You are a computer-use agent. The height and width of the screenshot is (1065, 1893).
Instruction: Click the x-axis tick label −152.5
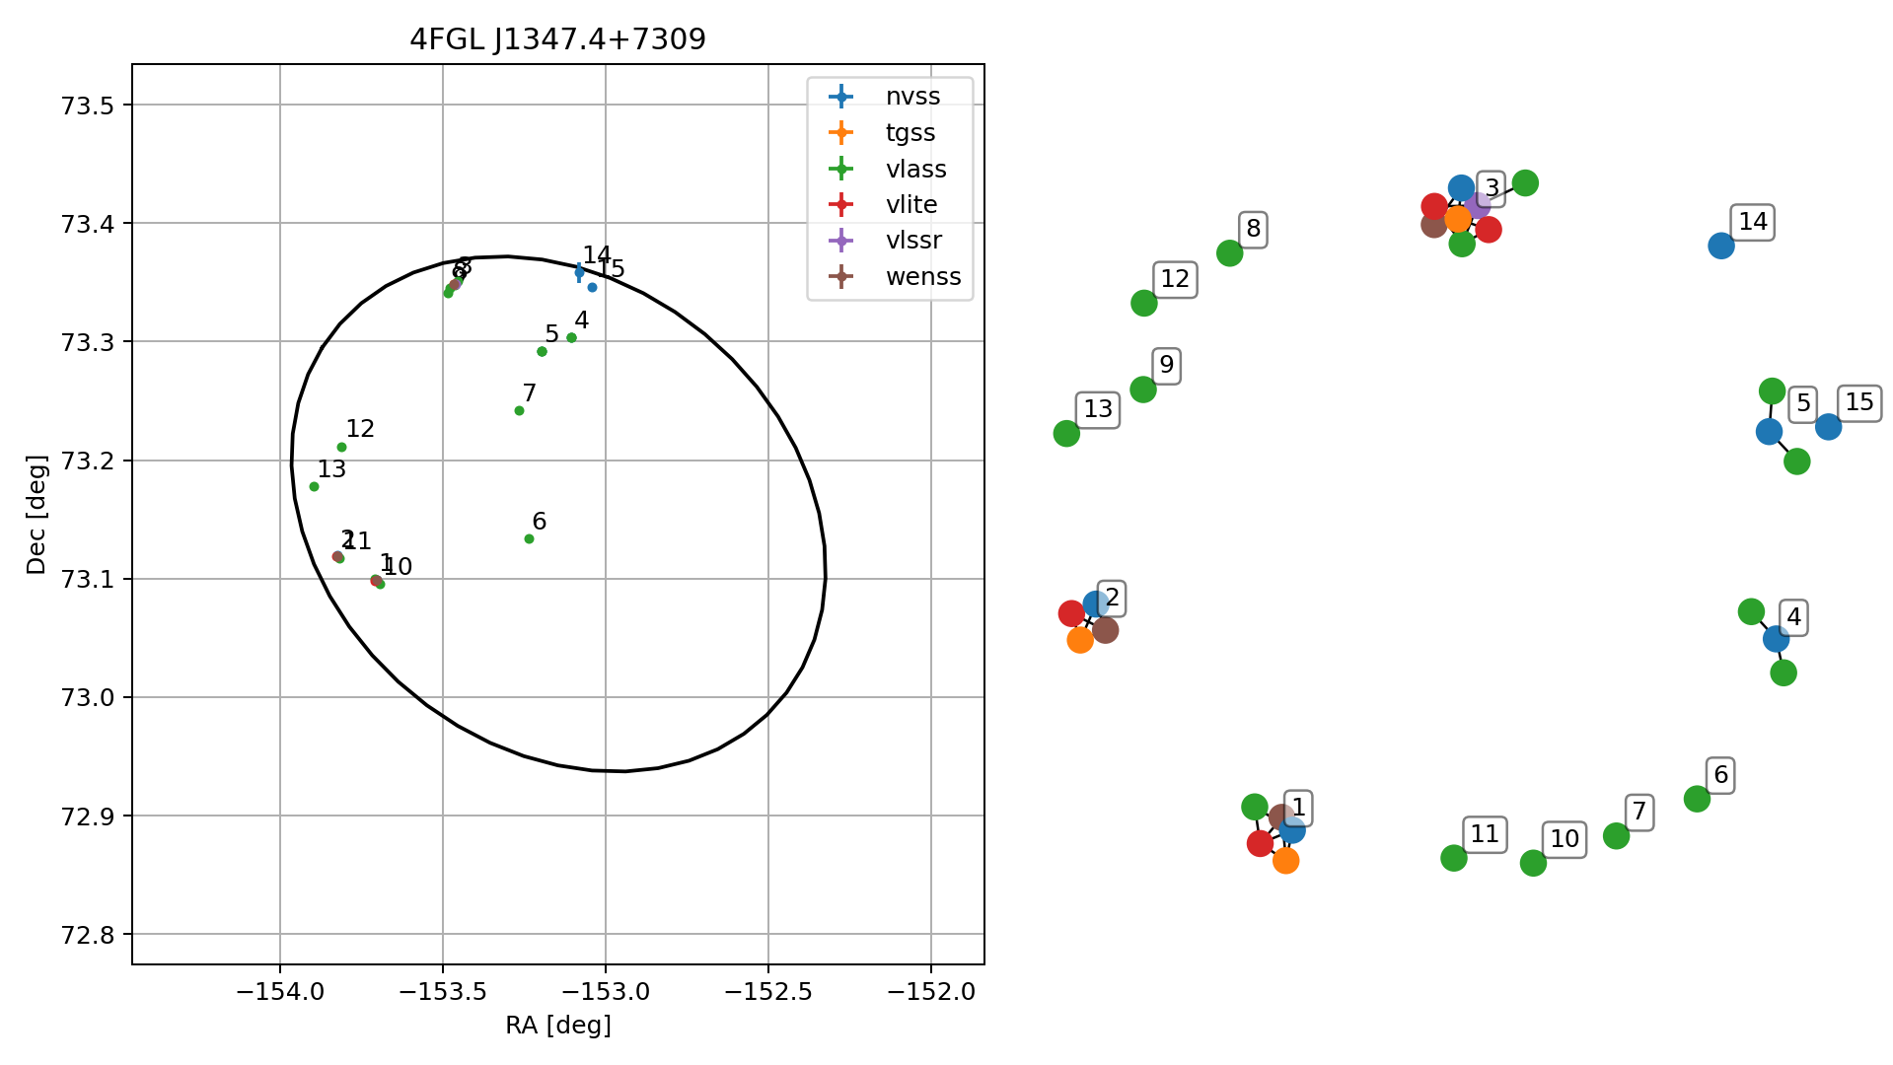pyautogui.click(x=768, y=991)
